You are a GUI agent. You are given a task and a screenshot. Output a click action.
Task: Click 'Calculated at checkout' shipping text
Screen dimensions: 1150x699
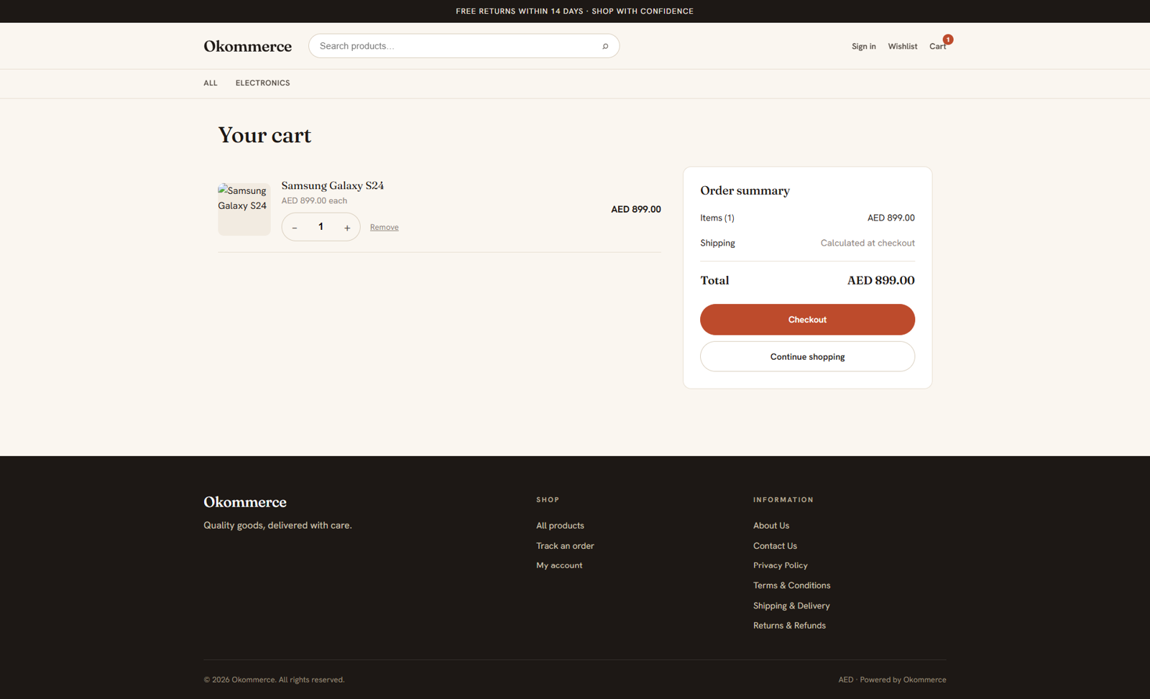click(868, 243)
